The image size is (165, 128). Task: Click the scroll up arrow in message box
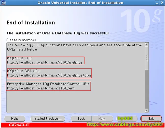point(147,45)
